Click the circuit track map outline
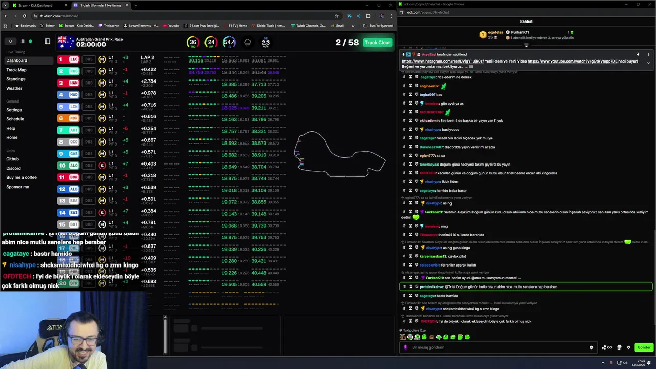656x369 pixels. 339,154
